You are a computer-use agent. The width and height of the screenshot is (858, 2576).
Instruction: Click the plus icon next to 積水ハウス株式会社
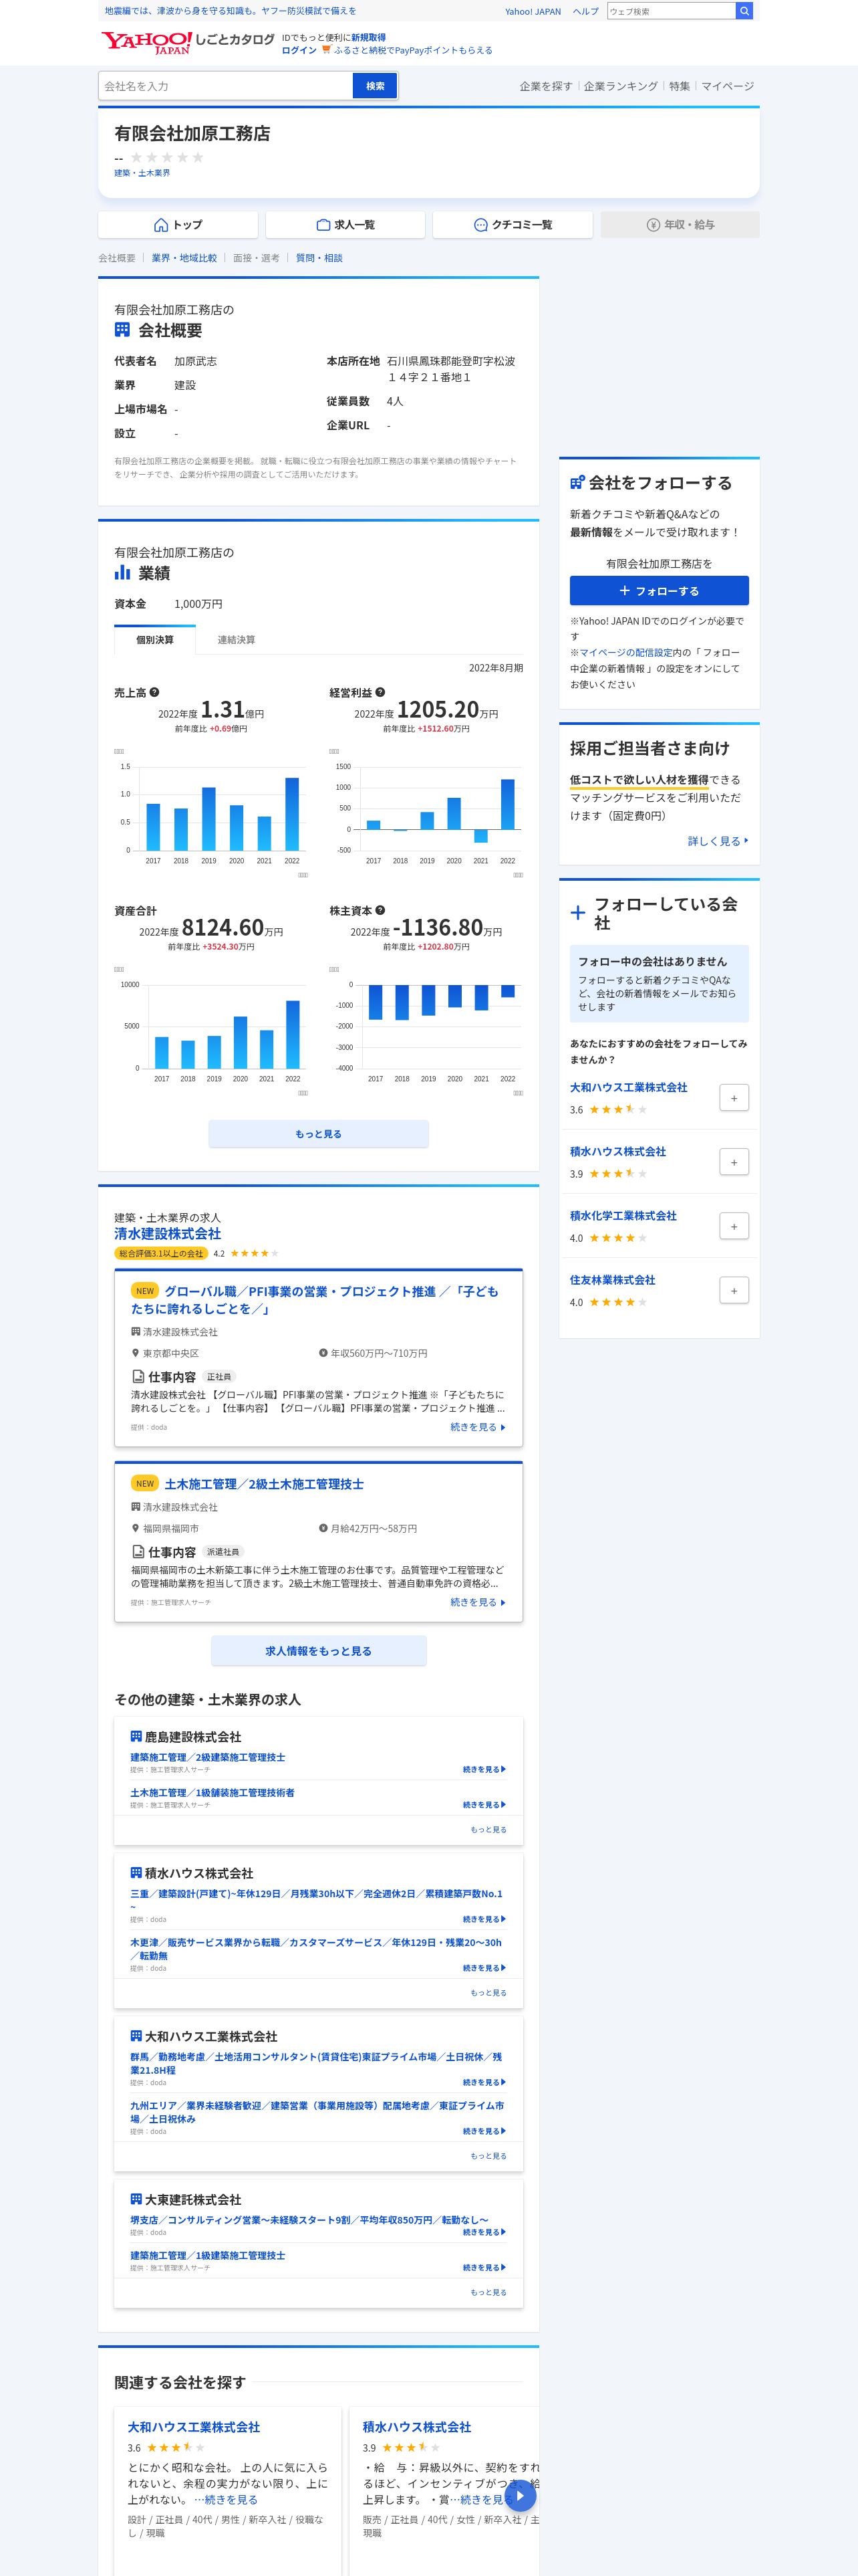(734, 1162)
